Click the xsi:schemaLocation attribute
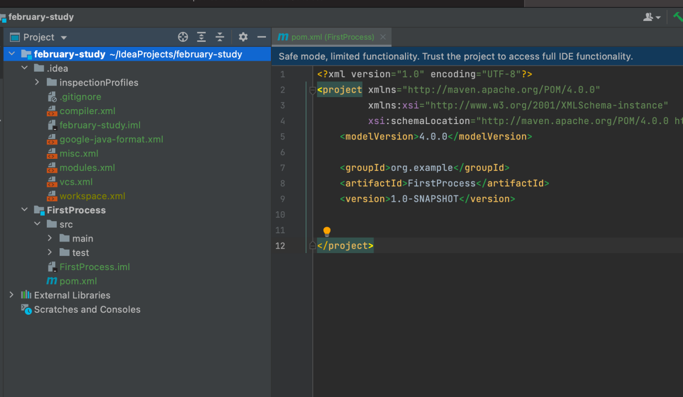Viewport: 683px width, 397px height. 419,121
